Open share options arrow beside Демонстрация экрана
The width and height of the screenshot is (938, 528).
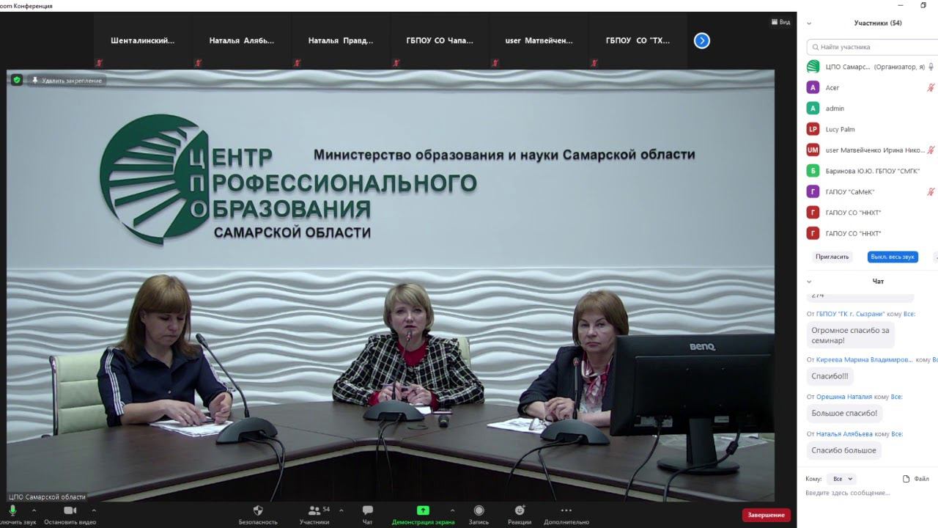[x=451, y=510]
